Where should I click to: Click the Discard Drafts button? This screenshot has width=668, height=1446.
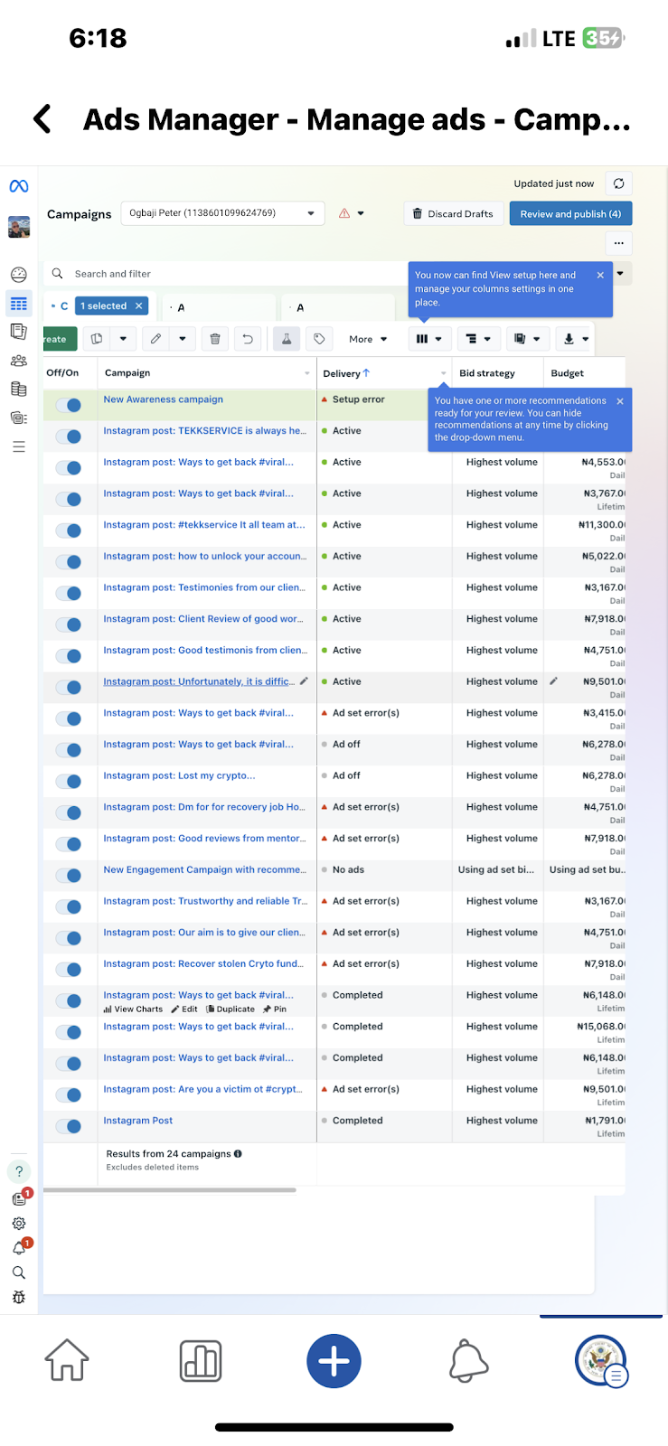click(453, 214)
